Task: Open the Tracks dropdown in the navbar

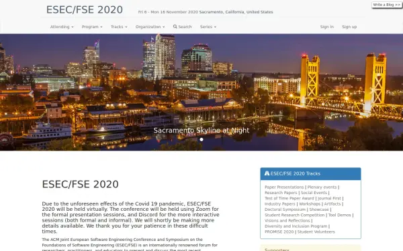Action: pos(119,27)
